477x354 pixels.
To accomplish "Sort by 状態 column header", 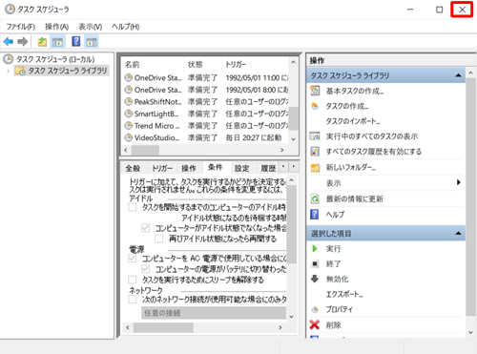I will point(202,65).
